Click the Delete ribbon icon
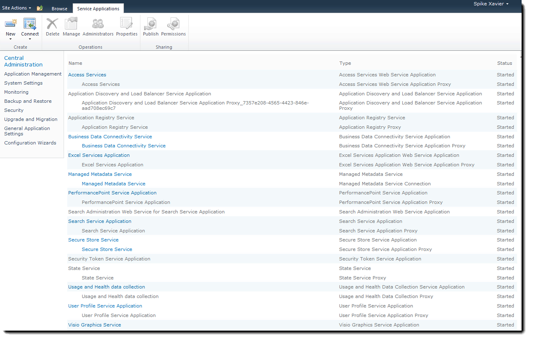Viewport: 534px width, 343px height. (52, 24)
